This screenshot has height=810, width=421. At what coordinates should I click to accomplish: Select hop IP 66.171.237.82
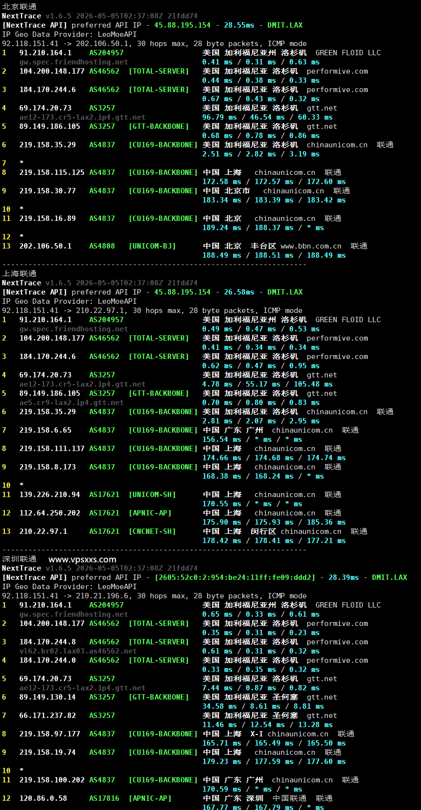47,716
